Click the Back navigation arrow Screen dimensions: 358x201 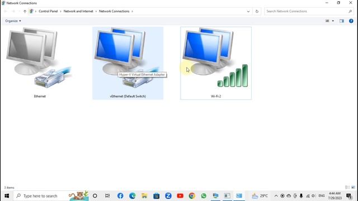click(x=6, y=11)
